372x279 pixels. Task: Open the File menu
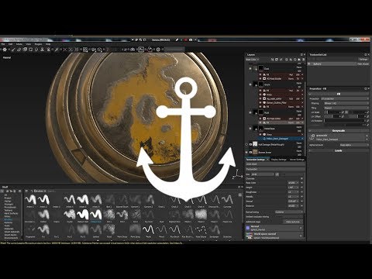coord(3,44)
